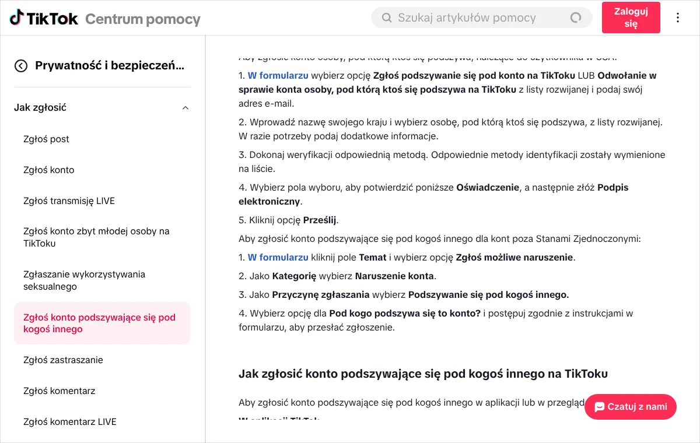The height and width of the screenshot is (443, 700).
Task: Click first W formularzu link for USA accounts
Action: [x=278, y=75]
